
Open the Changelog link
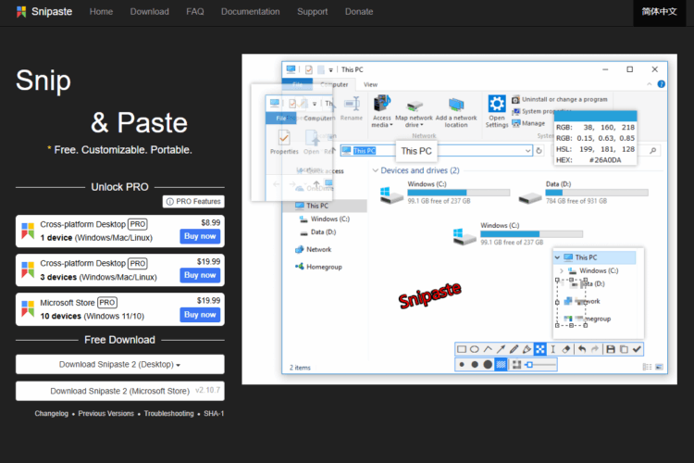[51, 413]
